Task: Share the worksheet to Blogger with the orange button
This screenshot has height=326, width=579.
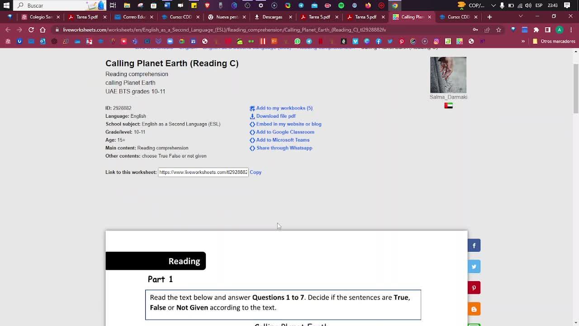Action: pyautogui.click(x=474, y=309)
